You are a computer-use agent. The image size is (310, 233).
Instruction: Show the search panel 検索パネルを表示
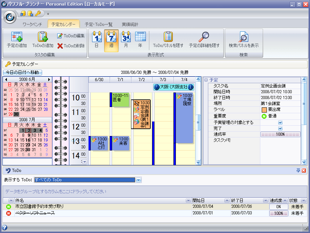[x=243, y=40]
